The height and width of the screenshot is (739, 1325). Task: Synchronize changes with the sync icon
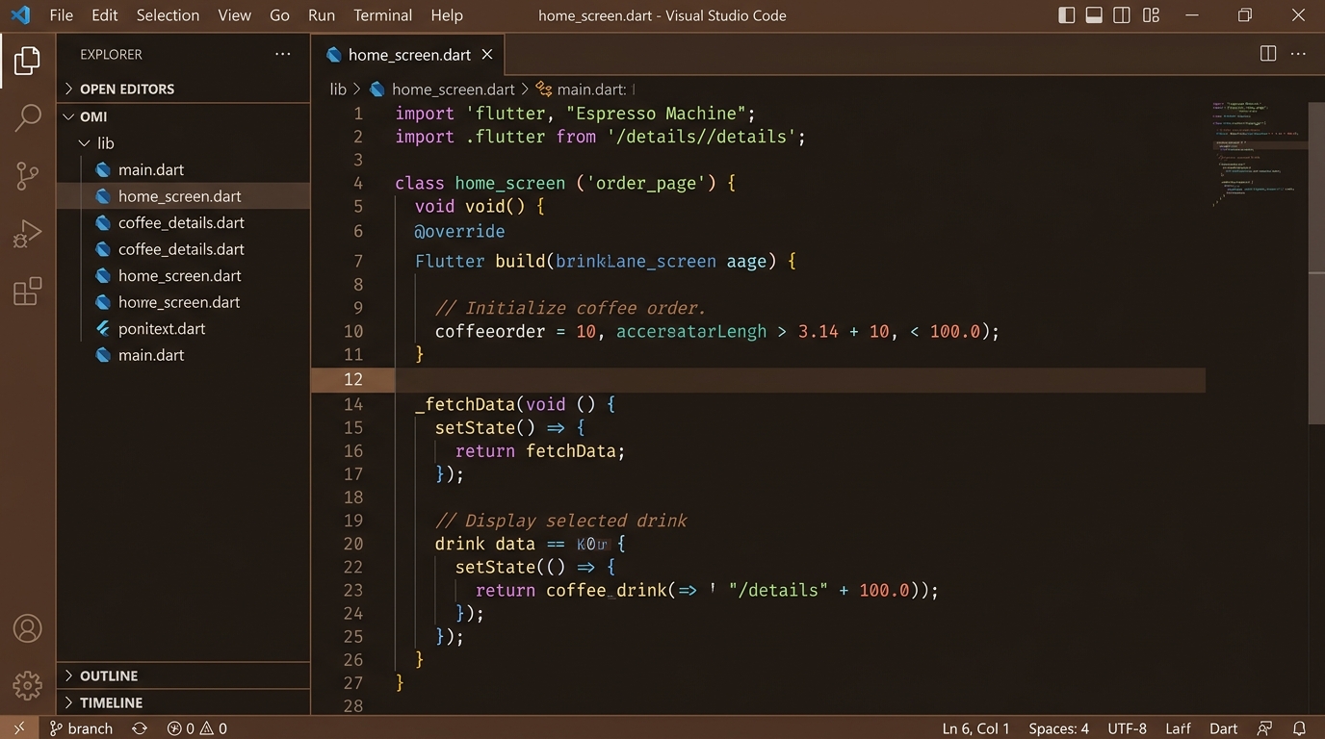140,728
